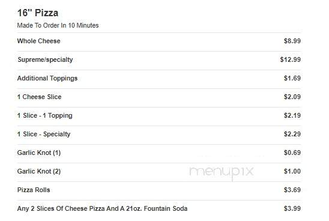Select the Supreme/specialty item
329x221 pixels.
[45, 59]
